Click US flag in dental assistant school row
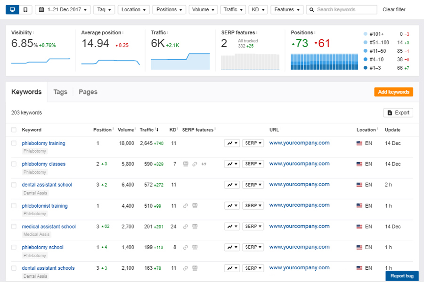 tap(359, 185)
